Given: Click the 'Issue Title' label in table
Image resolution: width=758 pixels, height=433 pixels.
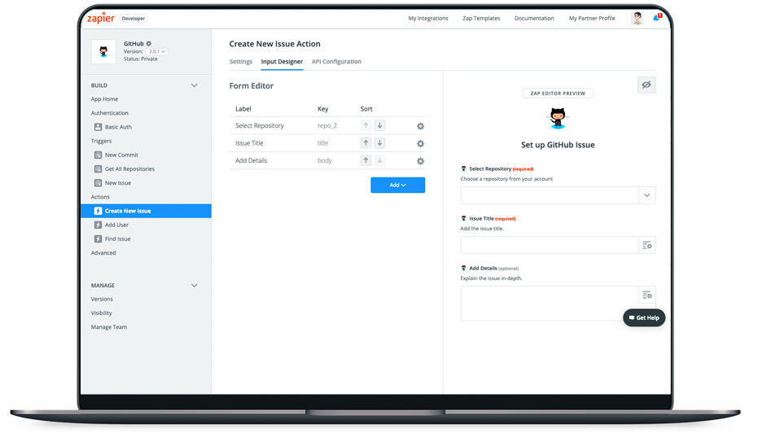Looking at the screenshot, I should pos(249,143).
